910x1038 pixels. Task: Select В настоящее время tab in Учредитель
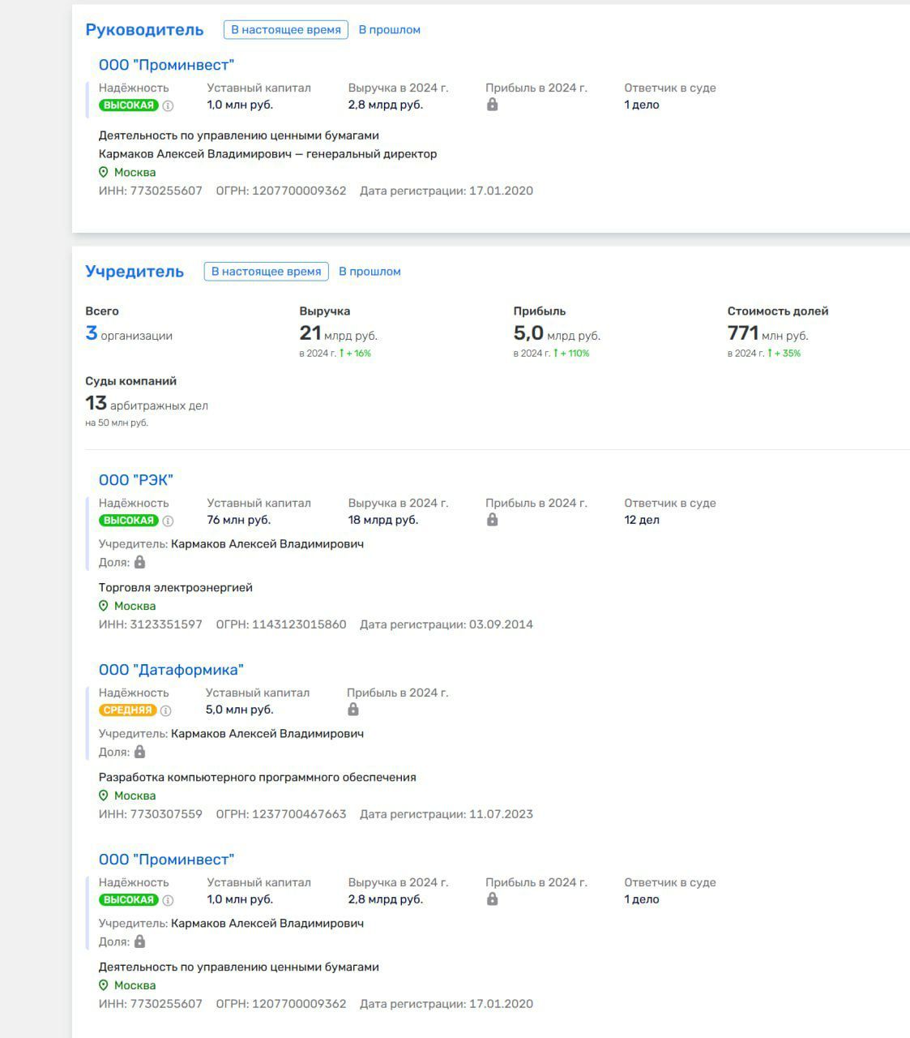click(267, 272)
